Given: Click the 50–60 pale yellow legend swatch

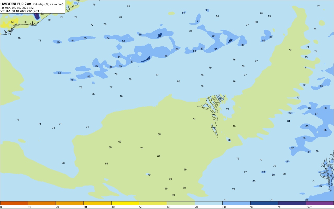Looking at the screenshot, I should click(x=153, y=203).
